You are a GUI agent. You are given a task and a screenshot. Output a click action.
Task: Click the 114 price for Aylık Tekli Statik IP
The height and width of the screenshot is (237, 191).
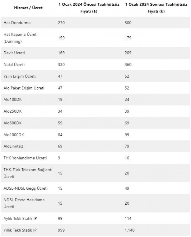[x=128, y=218]
